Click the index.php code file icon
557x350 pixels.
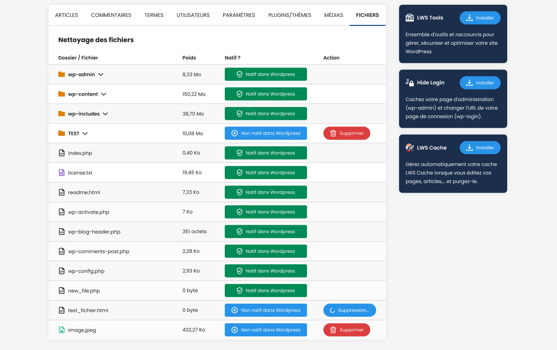[x=62, y=153]
